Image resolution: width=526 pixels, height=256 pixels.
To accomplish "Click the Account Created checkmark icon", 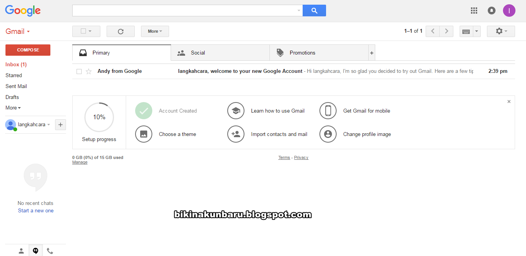I will click(x=144, y=111).
